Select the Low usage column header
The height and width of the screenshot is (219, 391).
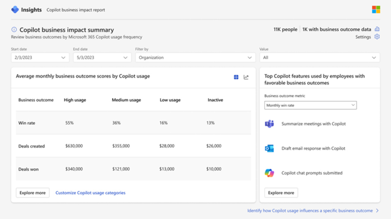[170, 100]
